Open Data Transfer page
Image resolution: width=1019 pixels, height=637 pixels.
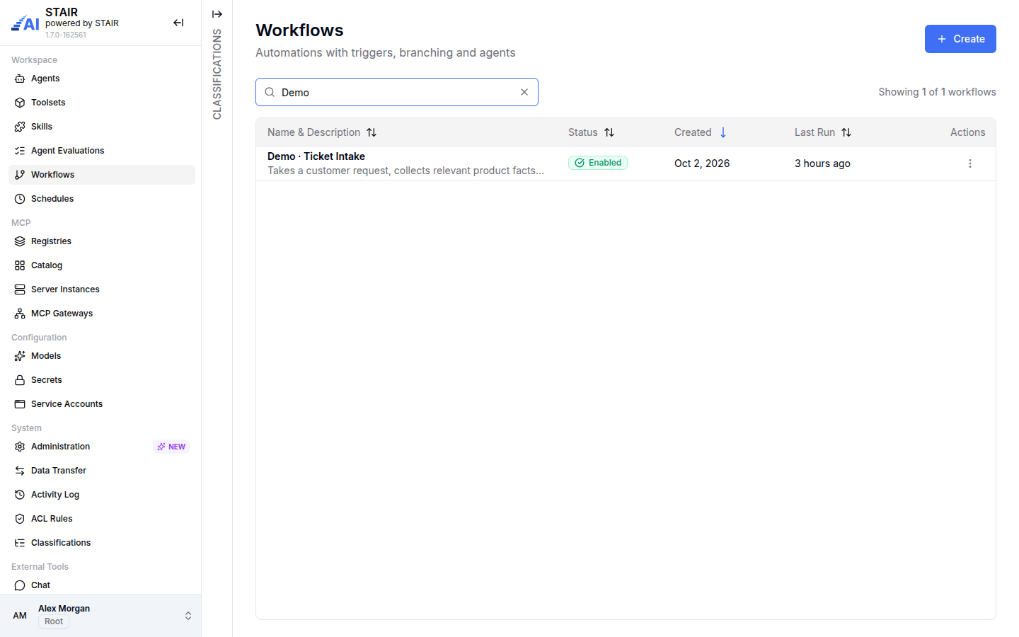(102, 471)
